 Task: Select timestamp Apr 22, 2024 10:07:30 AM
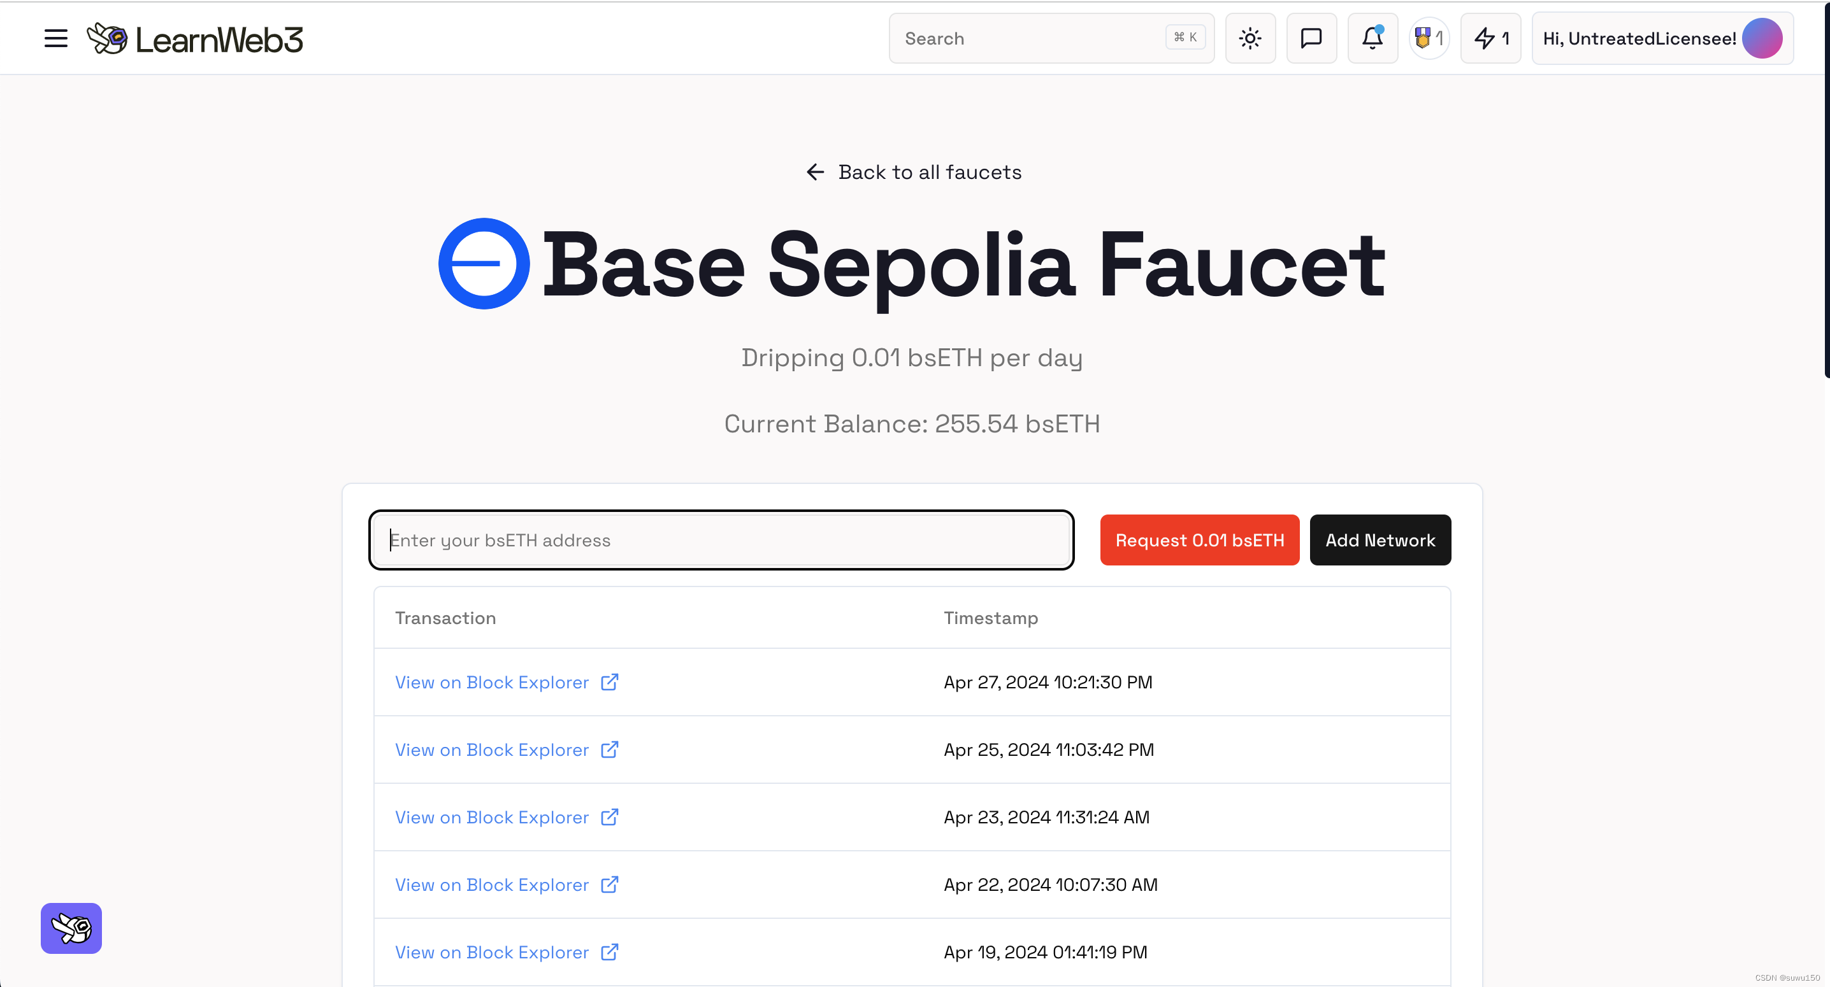click(1051, 884)
